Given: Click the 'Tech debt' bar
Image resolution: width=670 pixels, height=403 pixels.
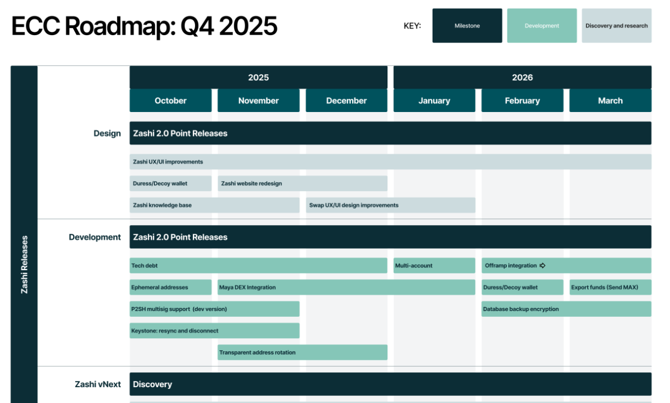Looking at the screenshot, I should click(x=258, y=266).
